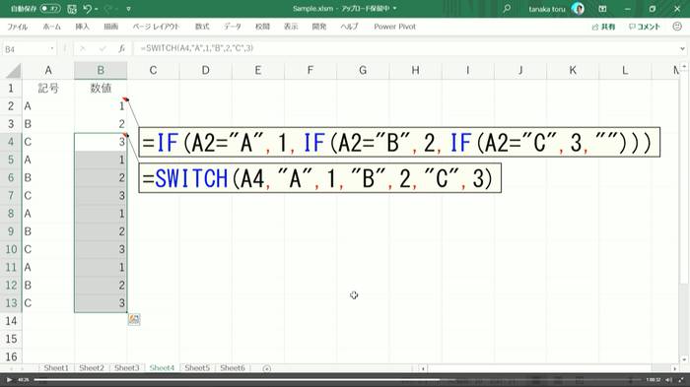Click the Undo arrow icon
The height and width of the screenshot is (387, 690).
click(x=87, y=8)
